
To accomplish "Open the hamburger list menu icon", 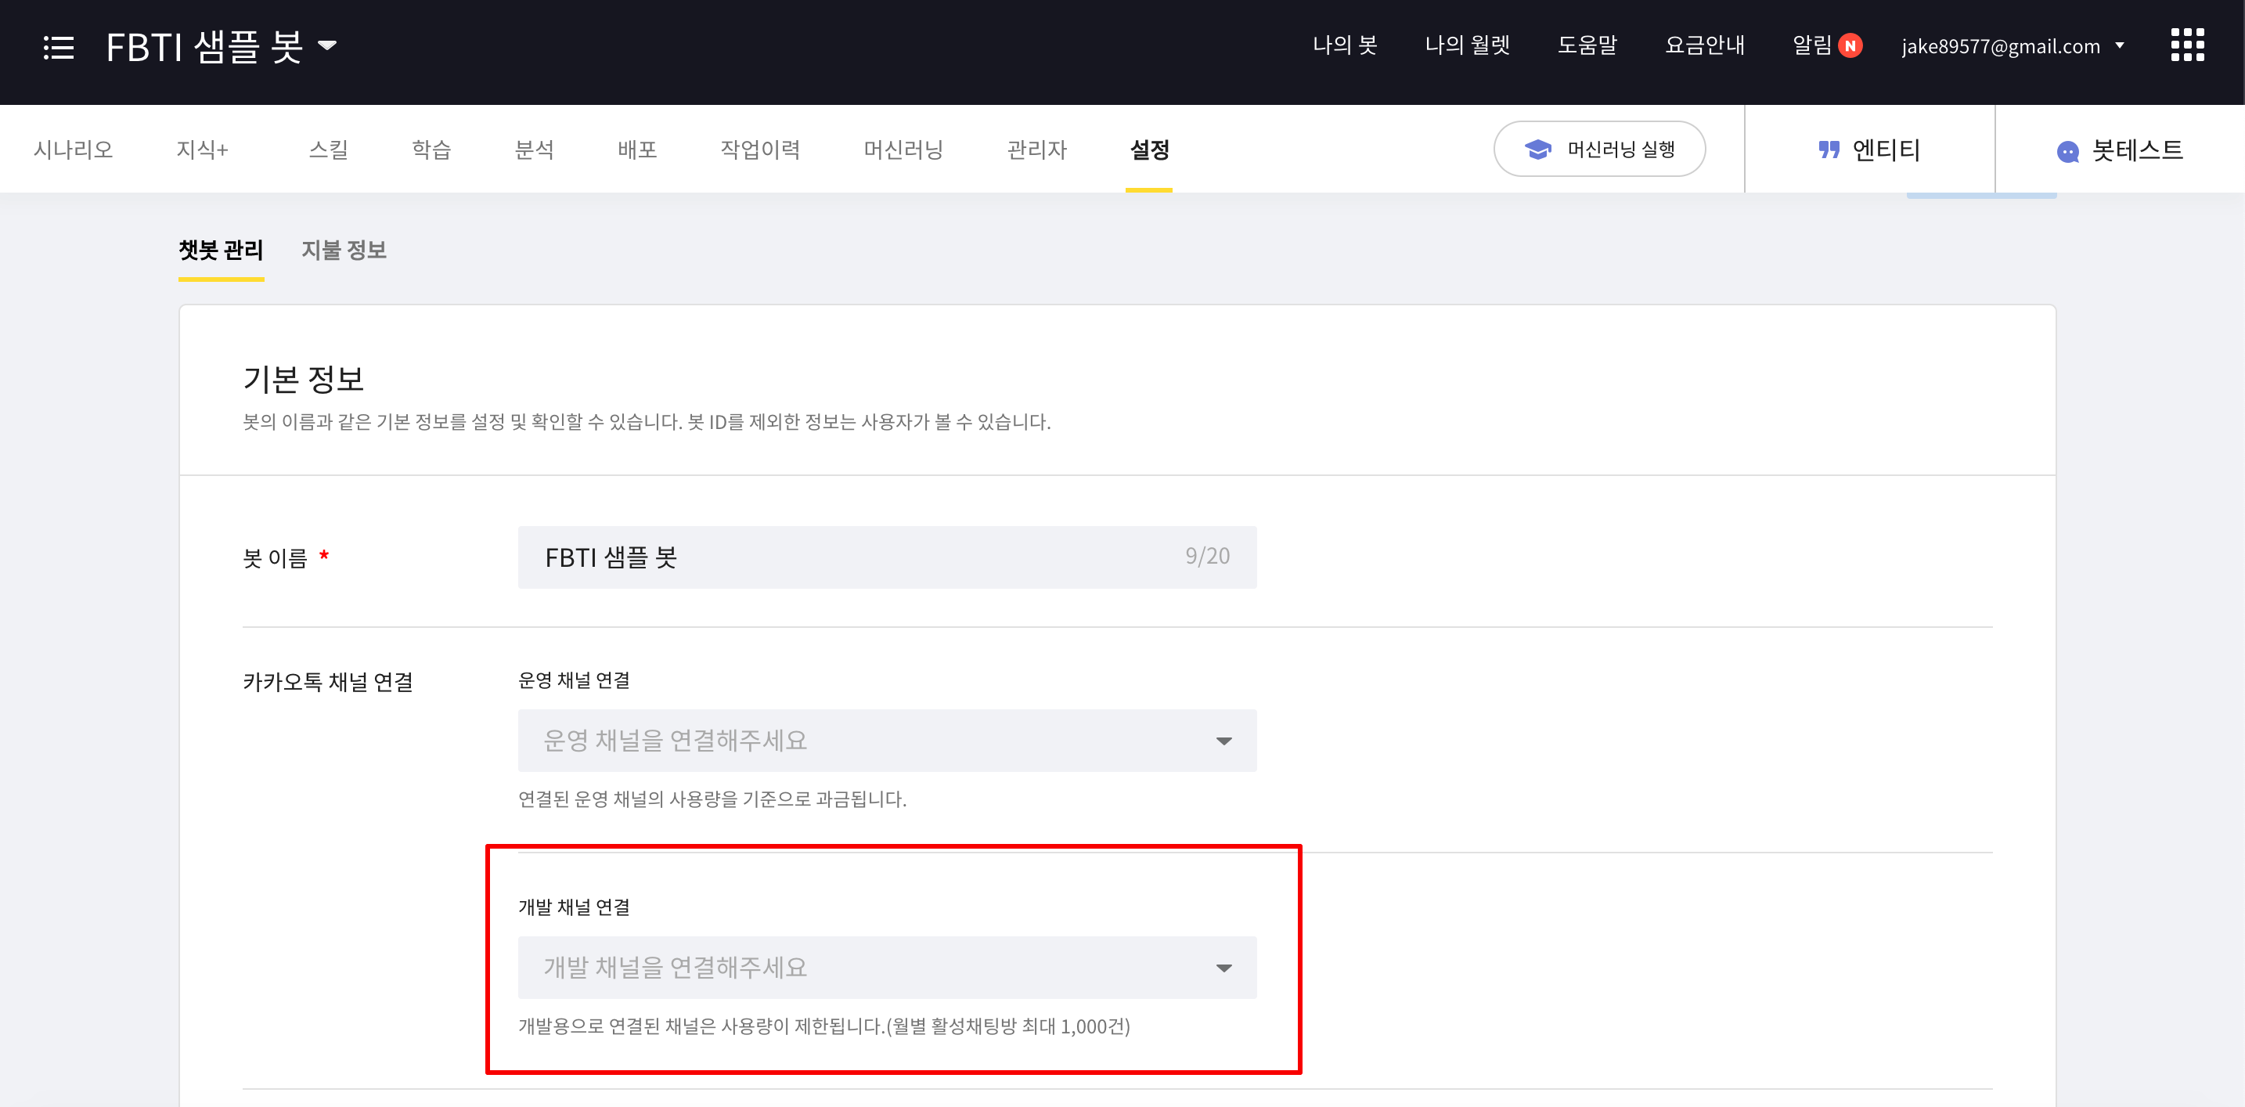I will pyautogui.click(x=59, y=47).
